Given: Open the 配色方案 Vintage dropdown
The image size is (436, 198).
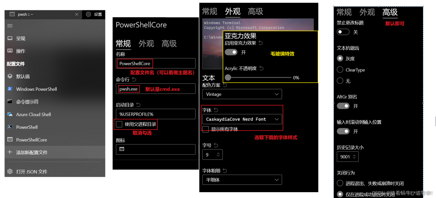Looking at the screenshot, I should [242, 94].
